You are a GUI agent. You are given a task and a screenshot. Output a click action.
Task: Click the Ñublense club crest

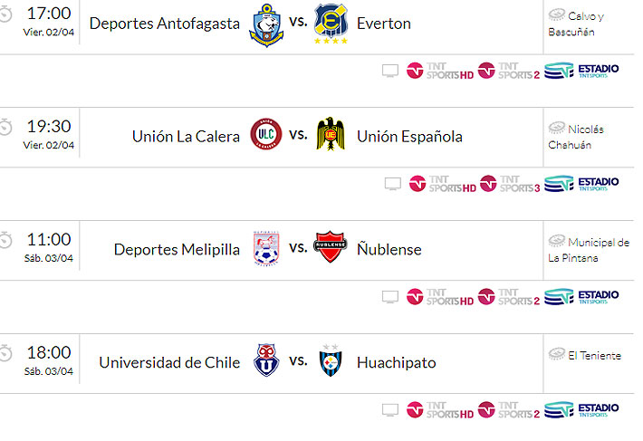(330, 248)
